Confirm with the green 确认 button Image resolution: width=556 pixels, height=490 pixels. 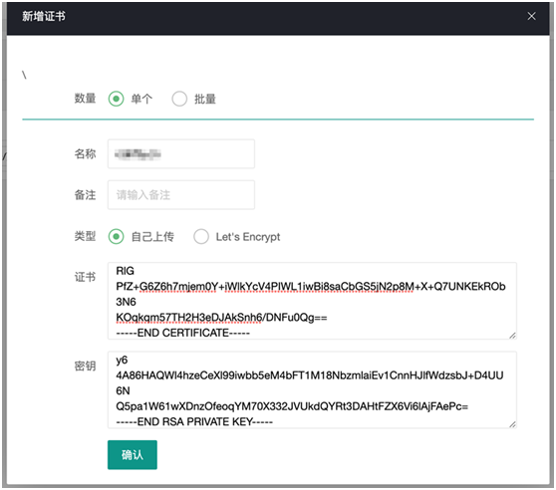133,454
